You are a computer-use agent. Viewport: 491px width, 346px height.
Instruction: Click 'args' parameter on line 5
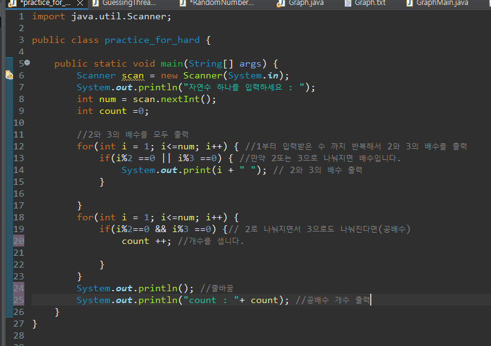click(250, 64)
